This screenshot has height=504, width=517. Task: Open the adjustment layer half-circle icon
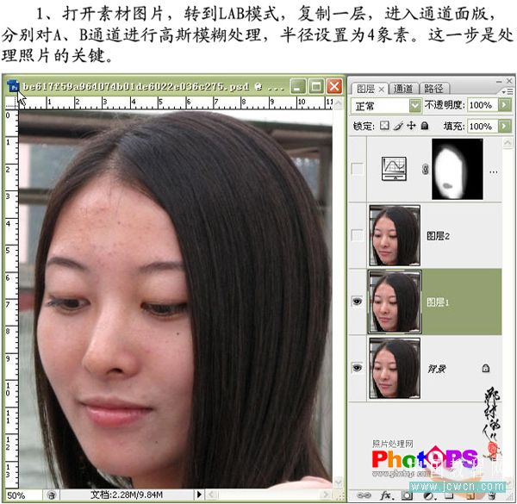coord(428,495)
